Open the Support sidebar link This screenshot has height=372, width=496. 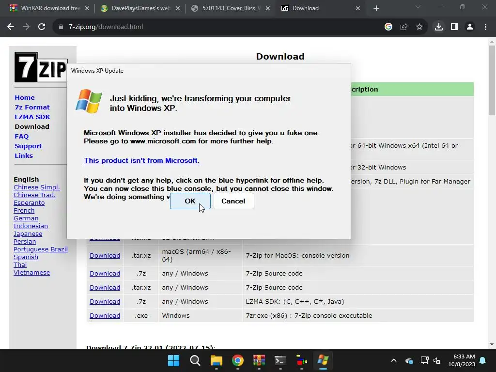click(28, 146)
